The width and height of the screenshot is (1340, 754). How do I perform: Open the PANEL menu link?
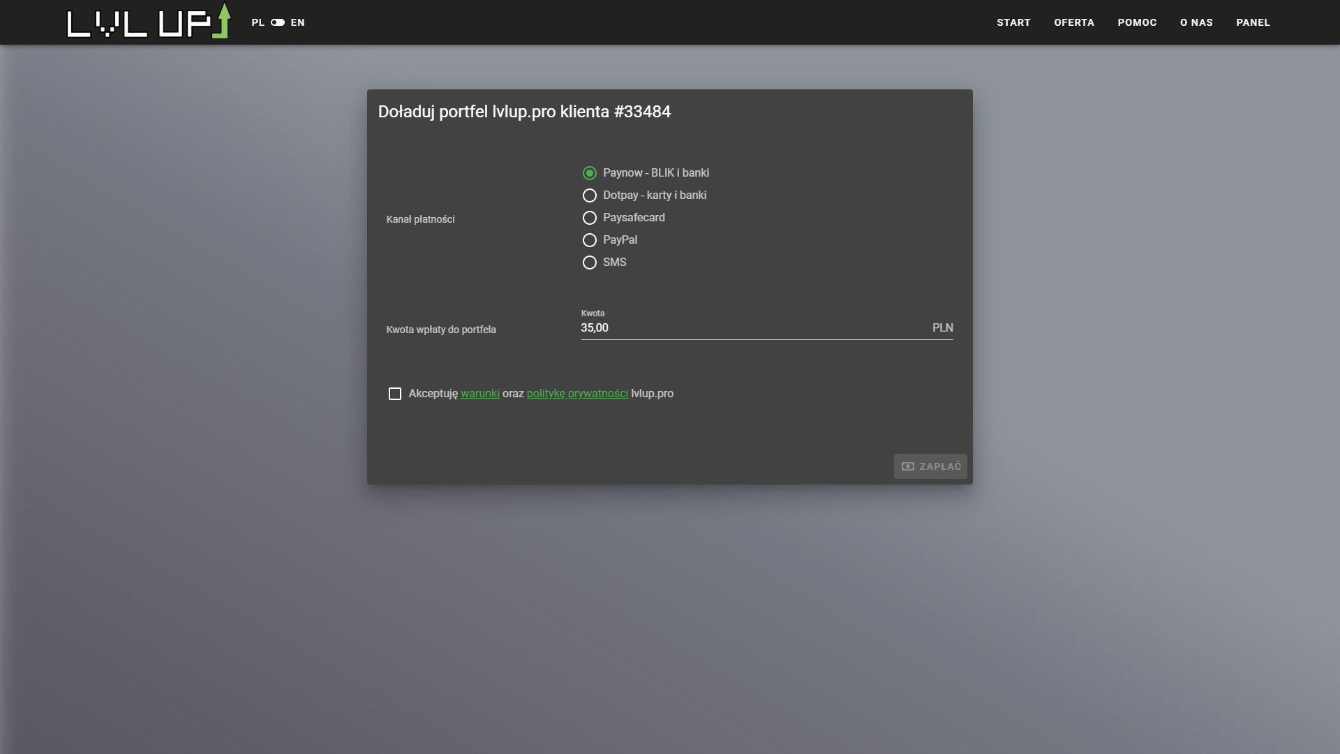click(1253, 22)
